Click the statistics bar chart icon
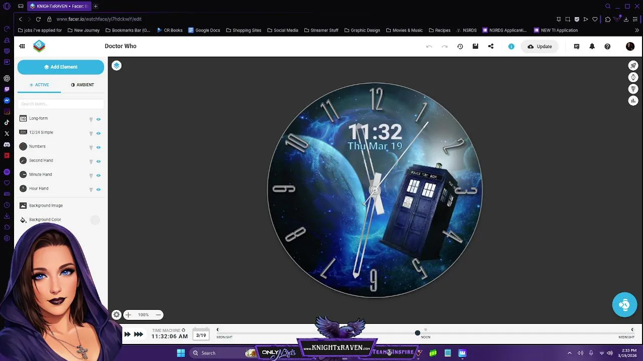The height and width of the screenshot is (361, 643). [x=633, y=101]
